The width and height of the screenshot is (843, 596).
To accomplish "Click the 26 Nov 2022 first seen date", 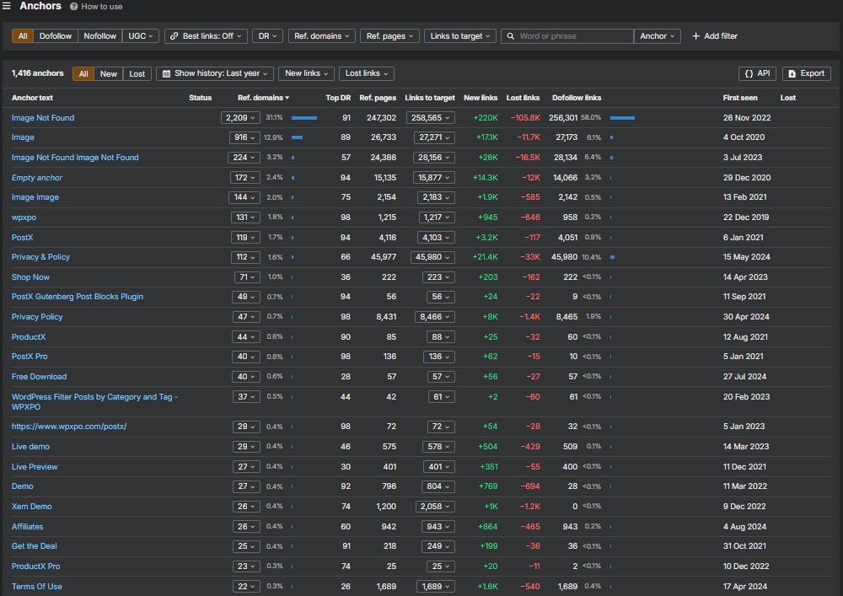I will click(747, 118).
